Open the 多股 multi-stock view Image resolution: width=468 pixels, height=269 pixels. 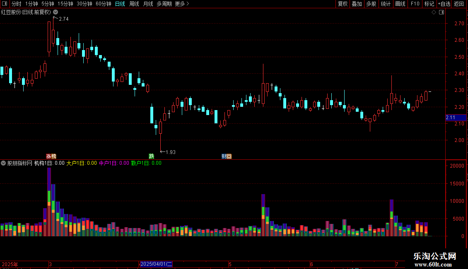pyautogui.click(x=371, y=4)
